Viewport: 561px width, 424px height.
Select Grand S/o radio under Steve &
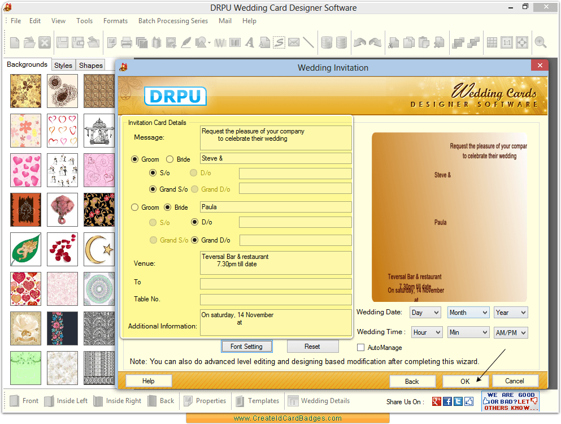coord(153,189)
